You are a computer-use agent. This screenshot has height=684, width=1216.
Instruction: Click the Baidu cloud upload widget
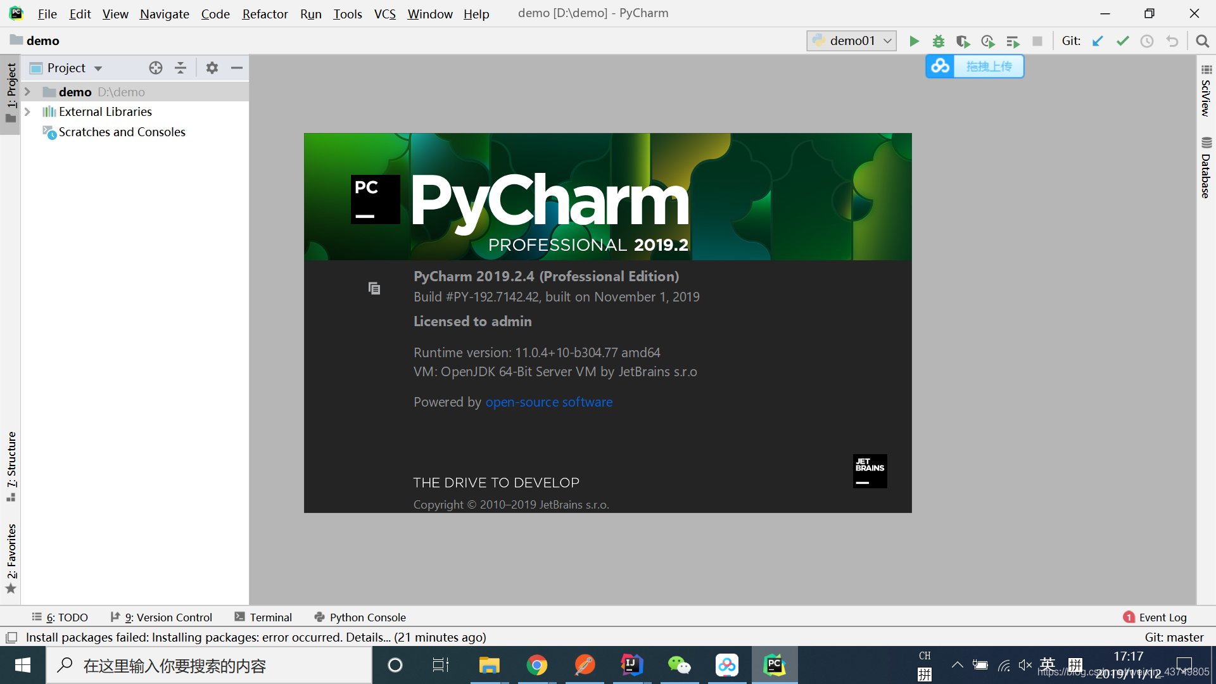(975, 66)
